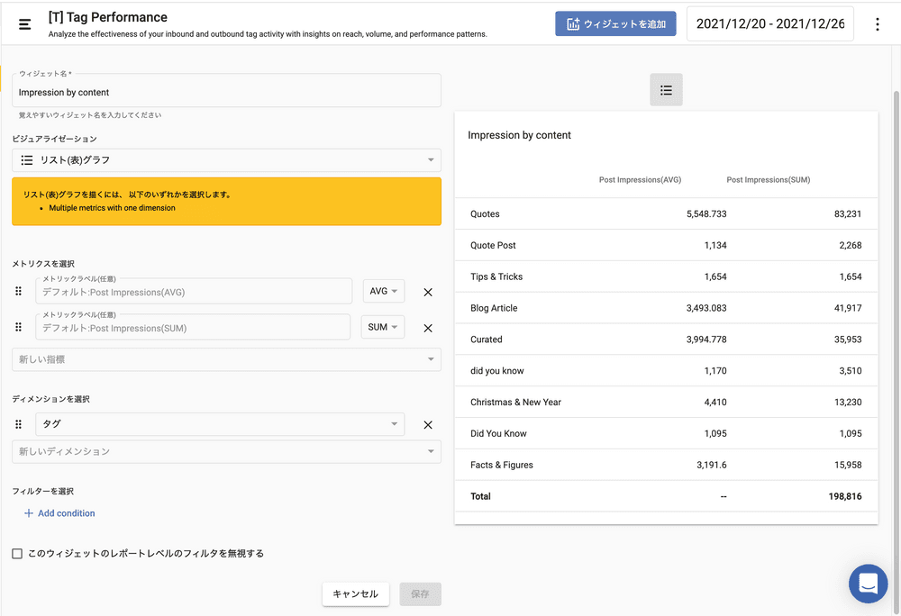Open the chat support bubble
The height and width of the screenshot is (616, 901).
coord(868,584)
